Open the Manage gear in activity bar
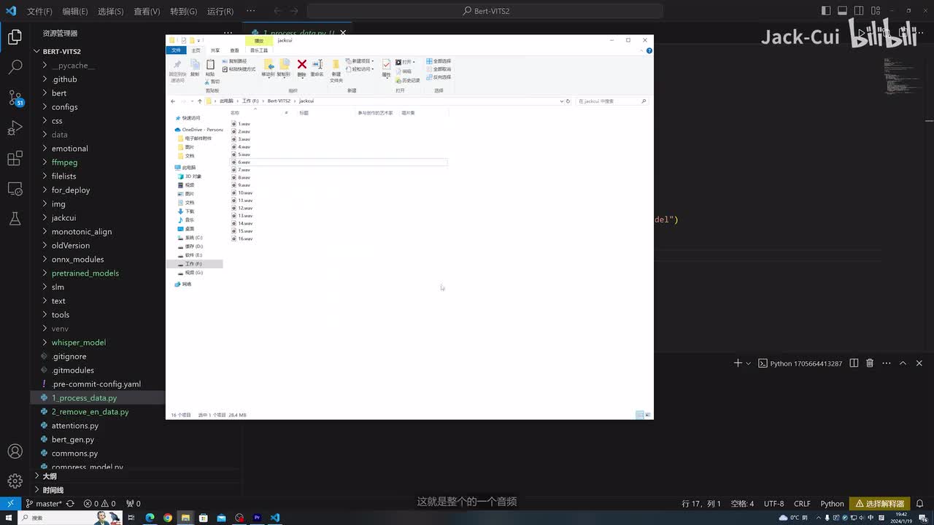 coord(15,481)
